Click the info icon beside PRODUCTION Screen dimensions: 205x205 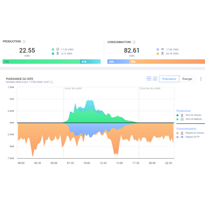pyautogui.click(x=24, y=42)
